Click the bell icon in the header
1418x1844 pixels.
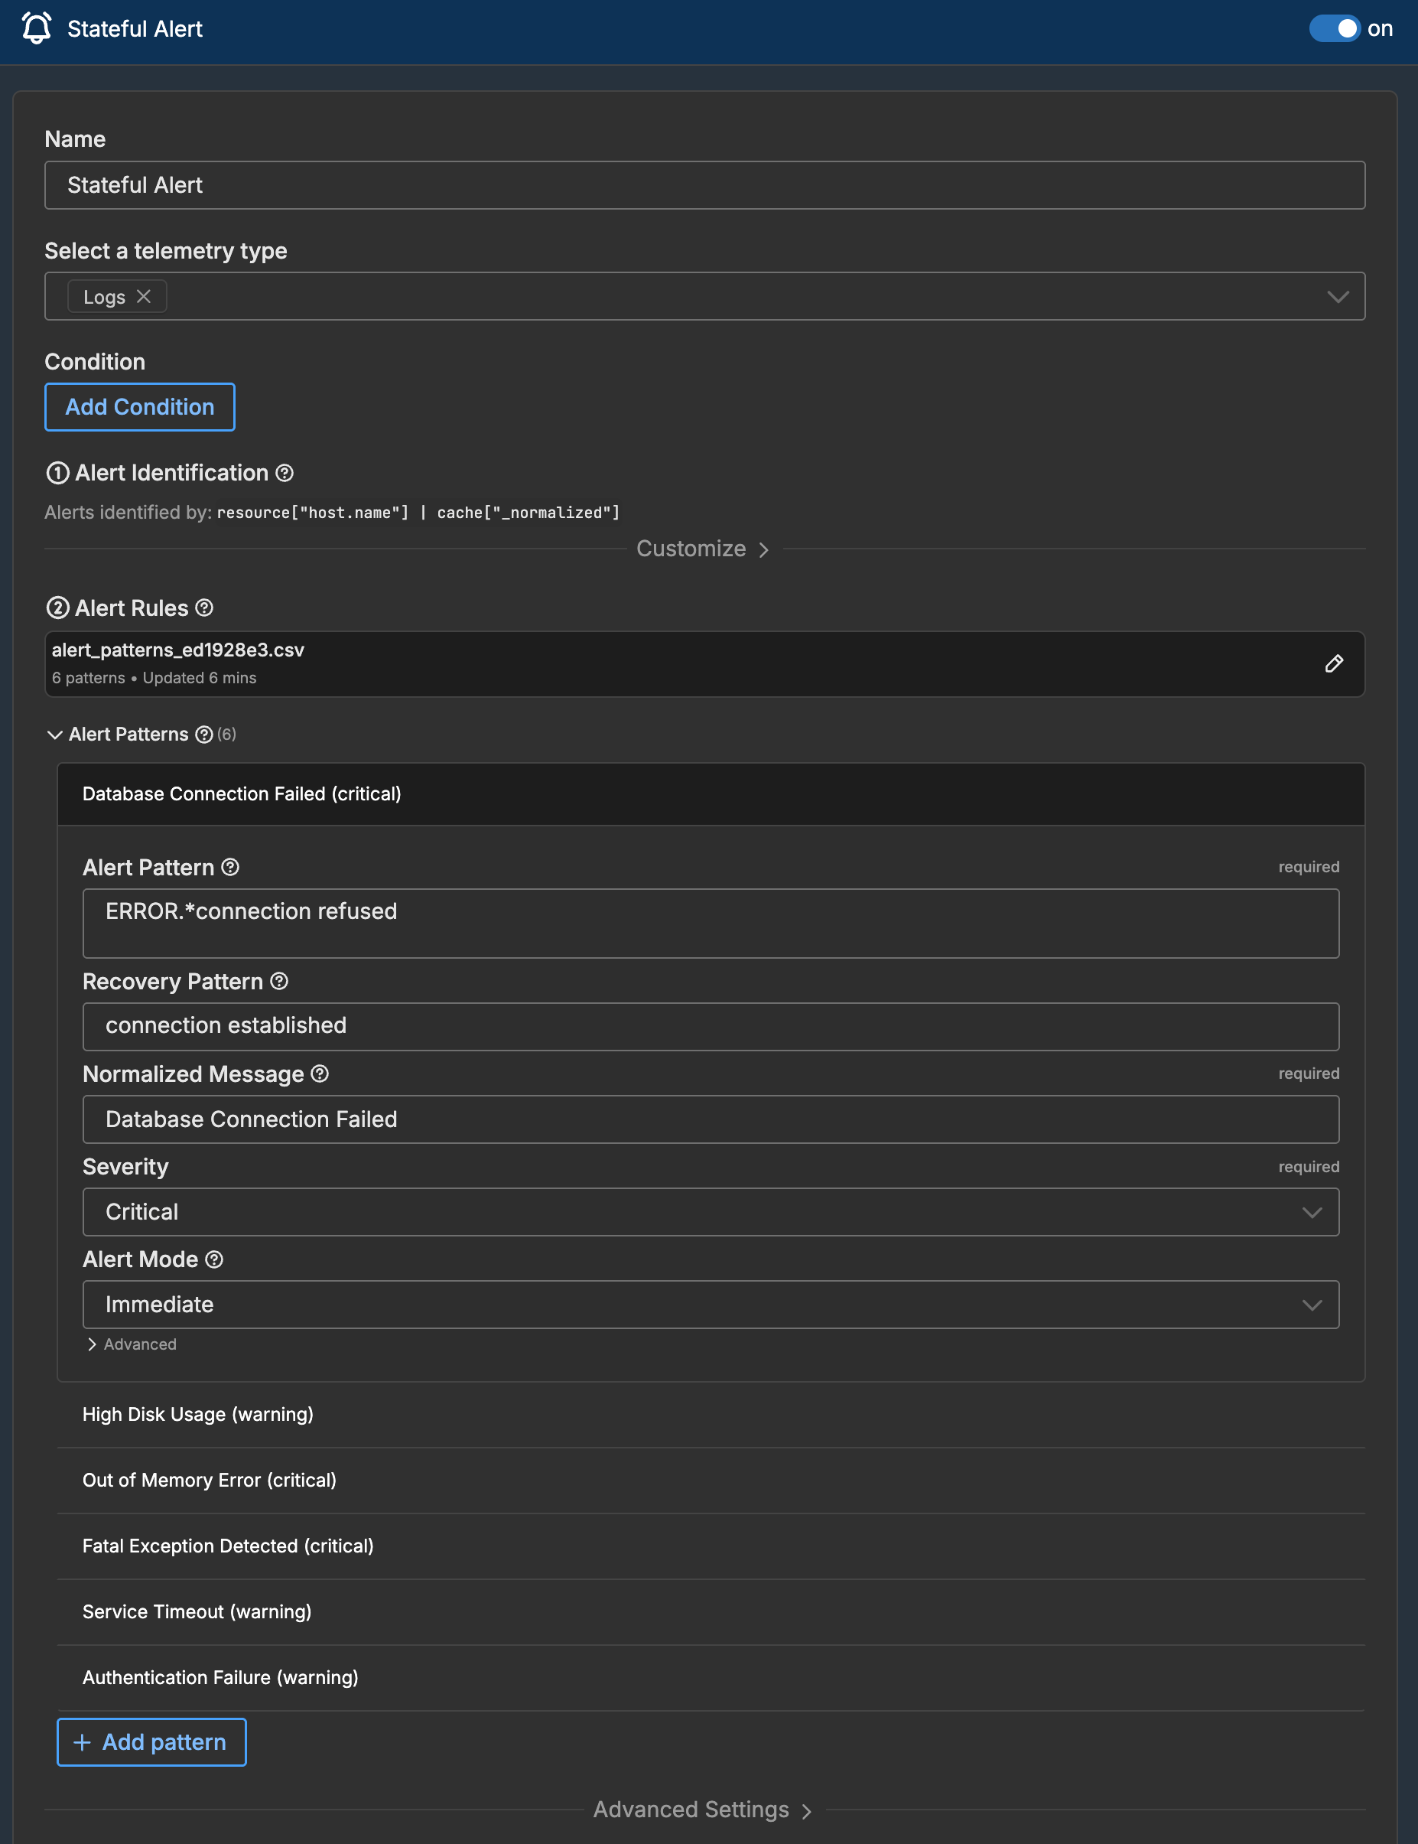35,29
